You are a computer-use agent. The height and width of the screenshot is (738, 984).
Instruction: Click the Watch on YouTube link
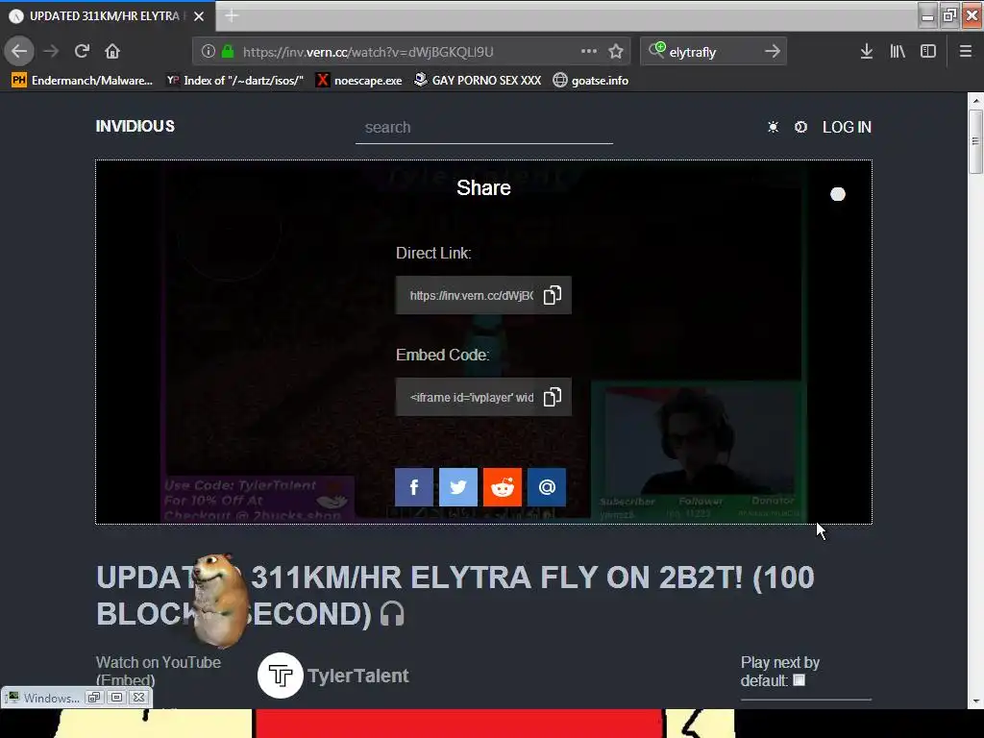[x=159, y=663]
